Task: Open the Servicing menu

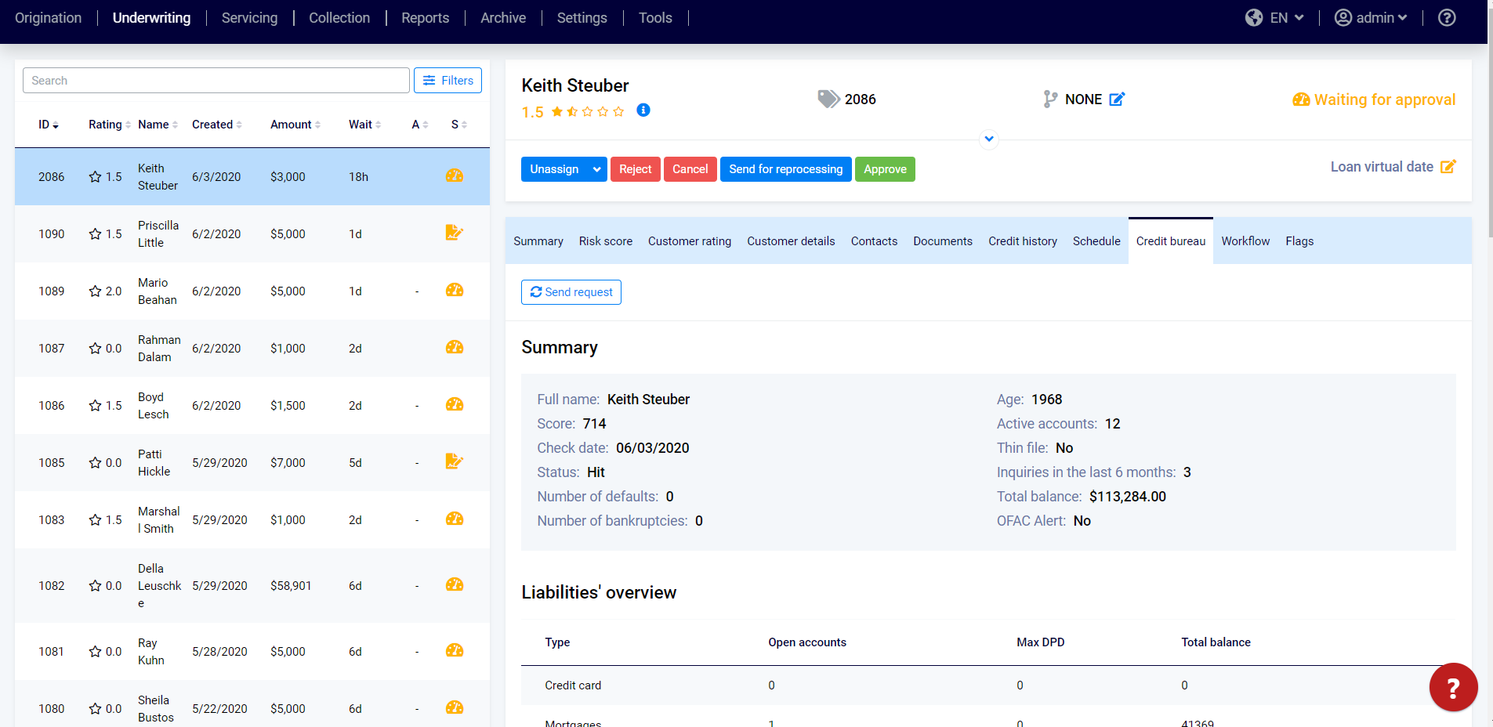Action: click(249, 17)
